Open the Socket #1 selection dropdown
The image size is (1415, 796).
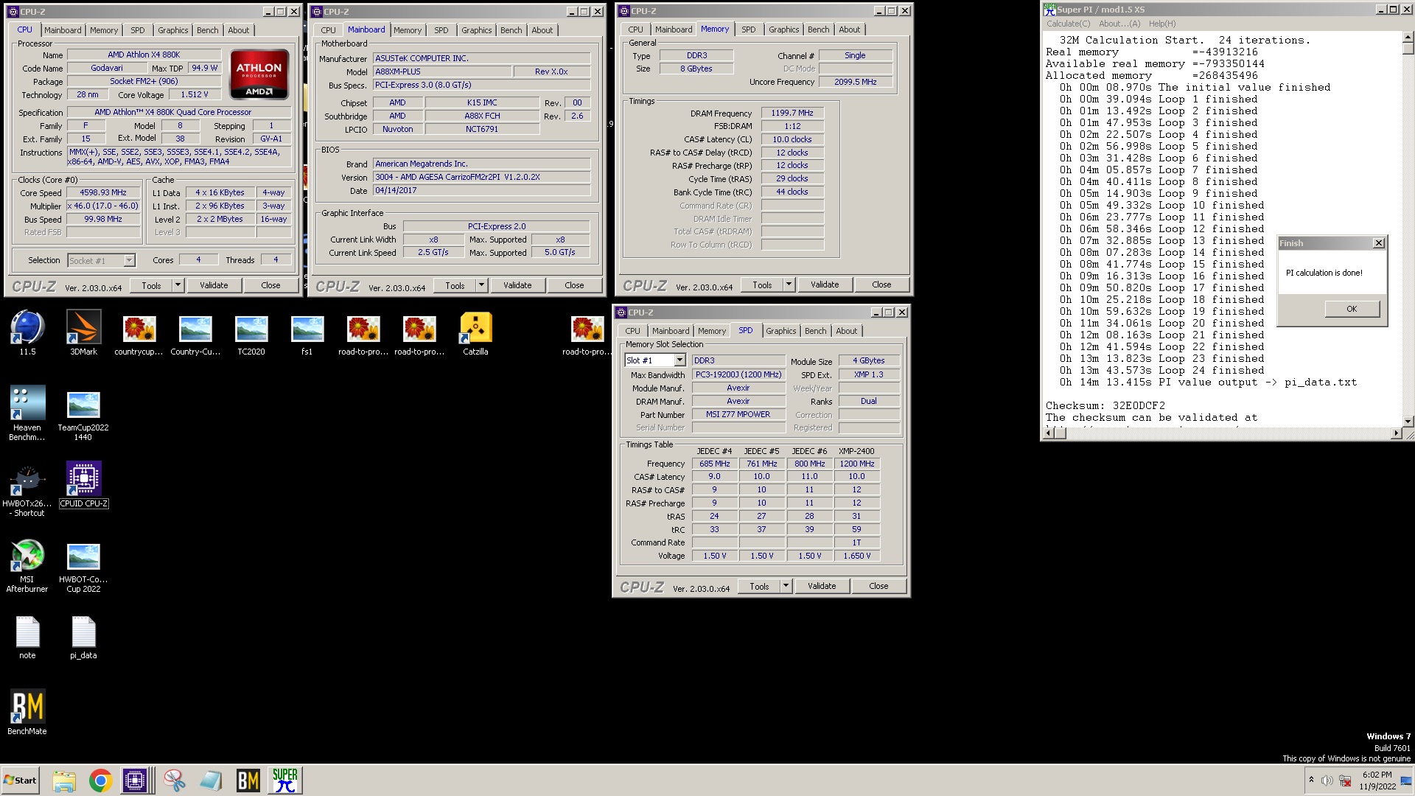pyautogui.click(x=129, y=260)
